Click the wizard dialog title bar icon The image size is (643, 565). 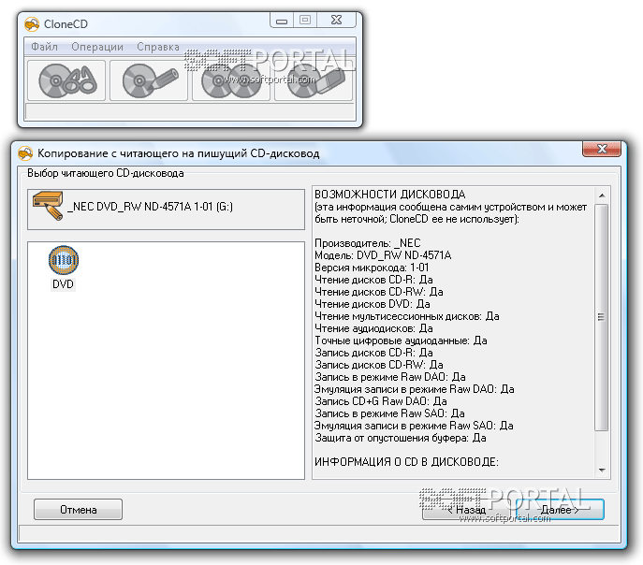[25, 153]
